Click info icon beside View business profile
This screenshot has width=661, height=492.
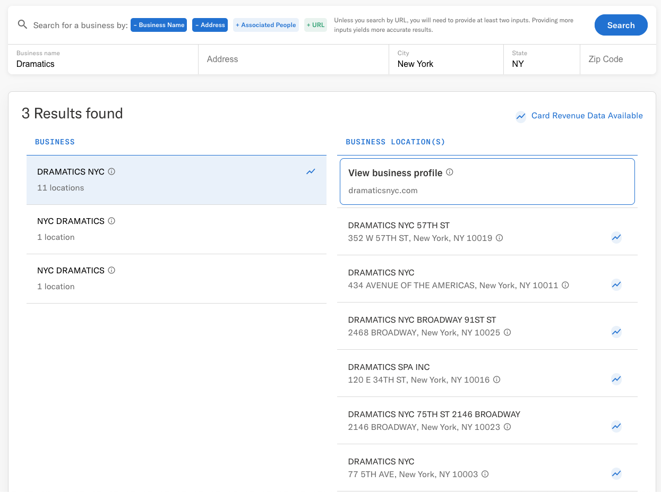(450, 172)
